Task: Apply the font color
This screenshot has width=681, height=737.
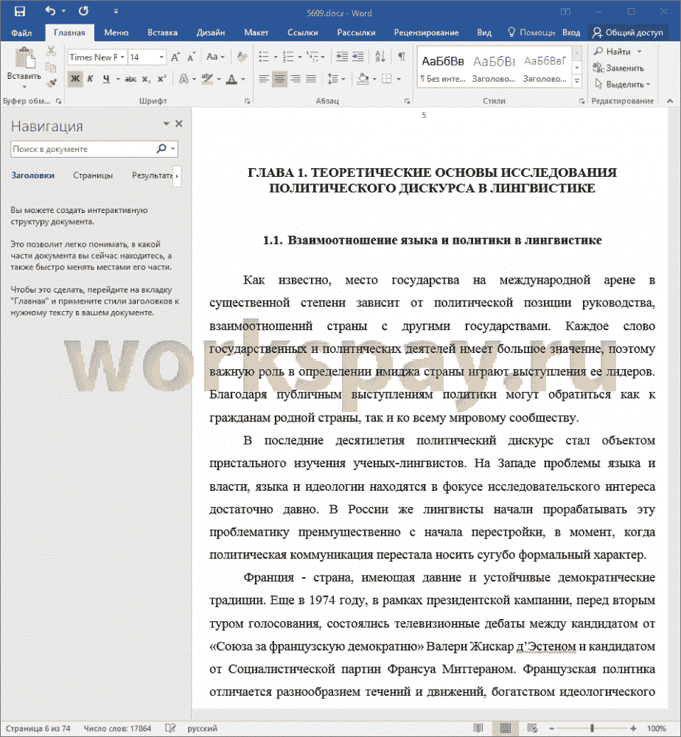Action: point(231,79)
